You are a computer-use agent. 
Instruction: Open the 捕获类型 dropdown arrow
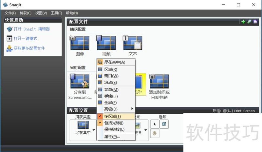coord(94,130)
